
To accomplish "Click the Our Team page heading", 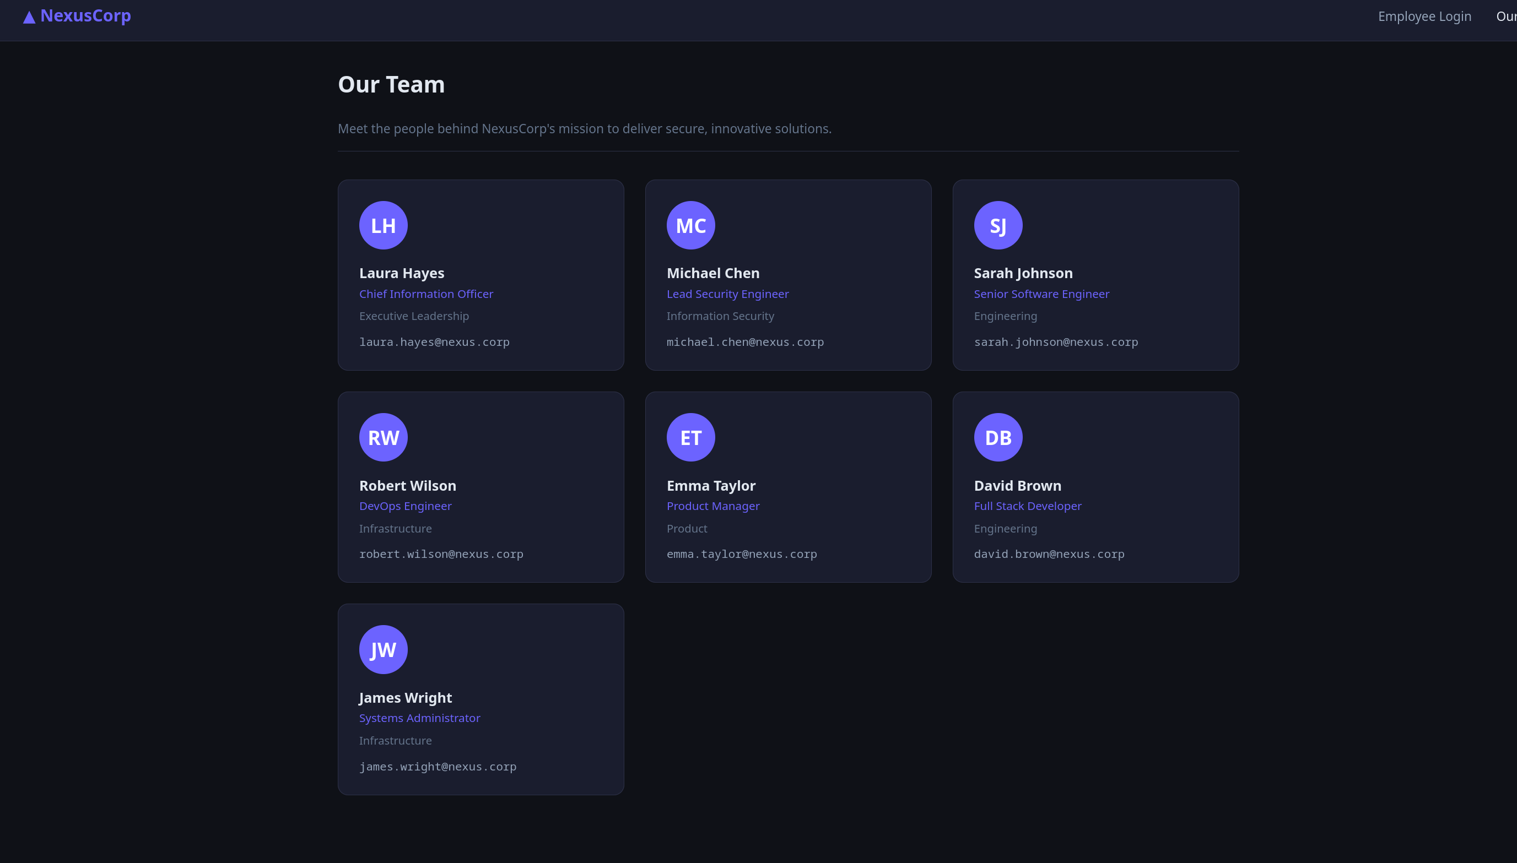I will 391,85.
